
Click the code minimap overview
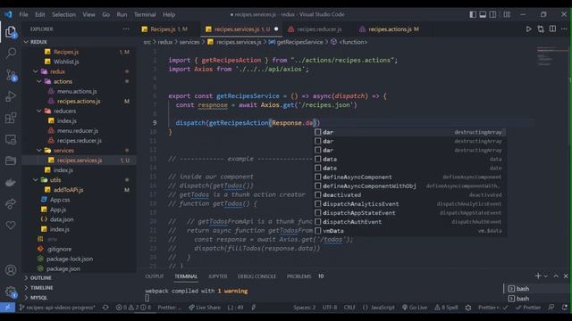pyautogui.click(x=551, y=57)
